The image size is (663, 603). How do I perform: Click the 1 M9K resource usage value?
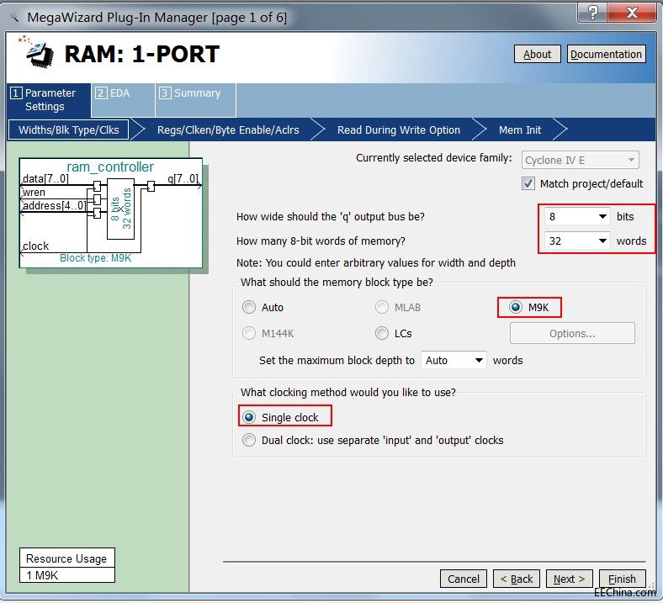(66, 575)
